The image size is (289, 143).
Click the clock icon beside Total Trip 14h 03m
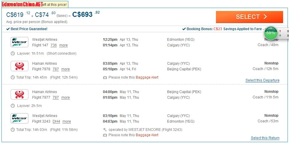(13, 130)
